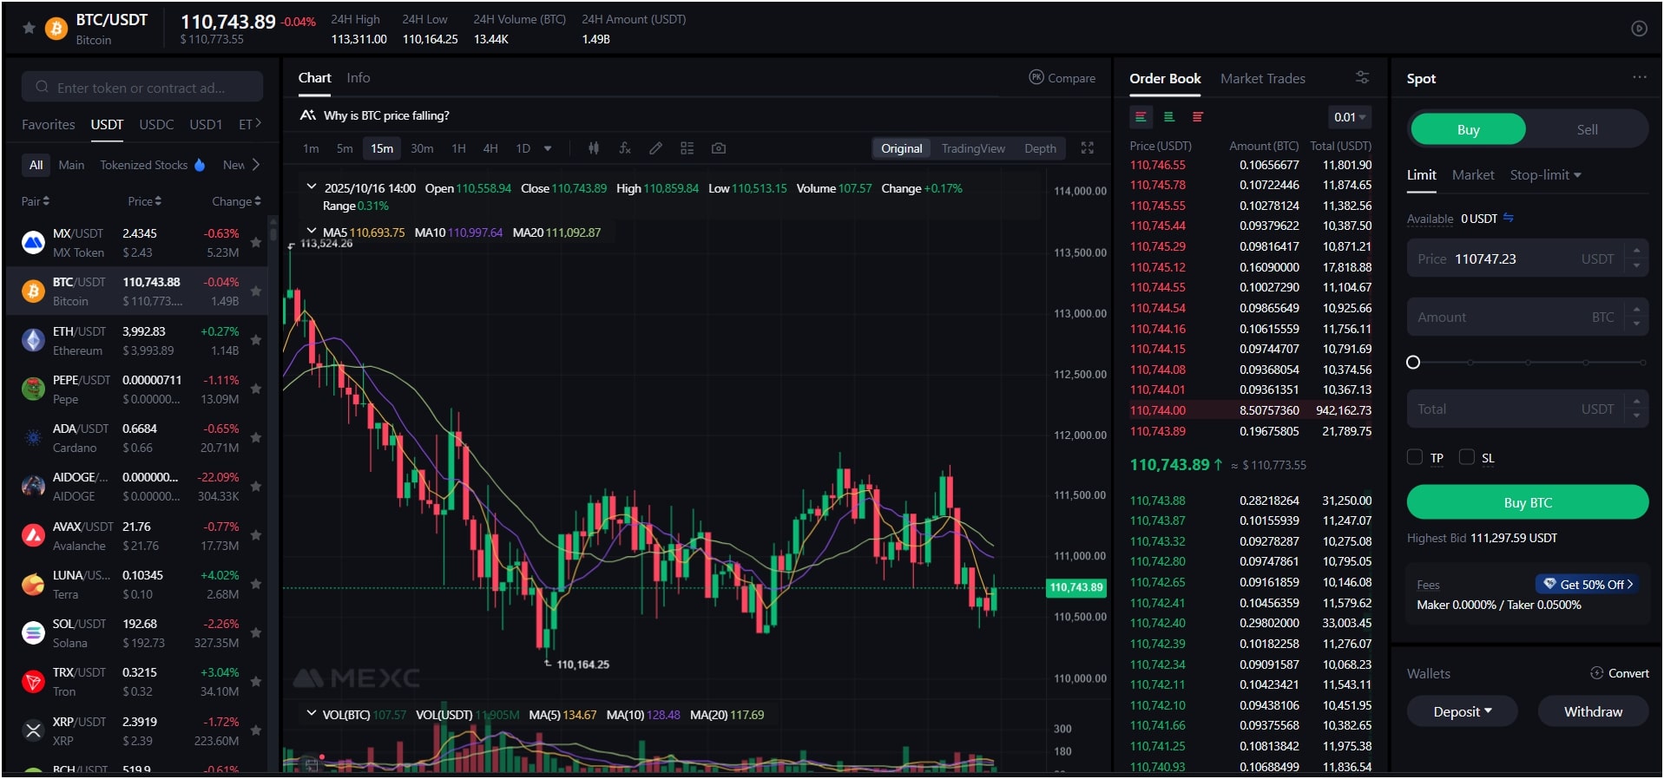Image resolution: width=1664 pixels, height=779 pixels.
Task: Increase the Amount stepper up arrow
Action: [1636, 310]
